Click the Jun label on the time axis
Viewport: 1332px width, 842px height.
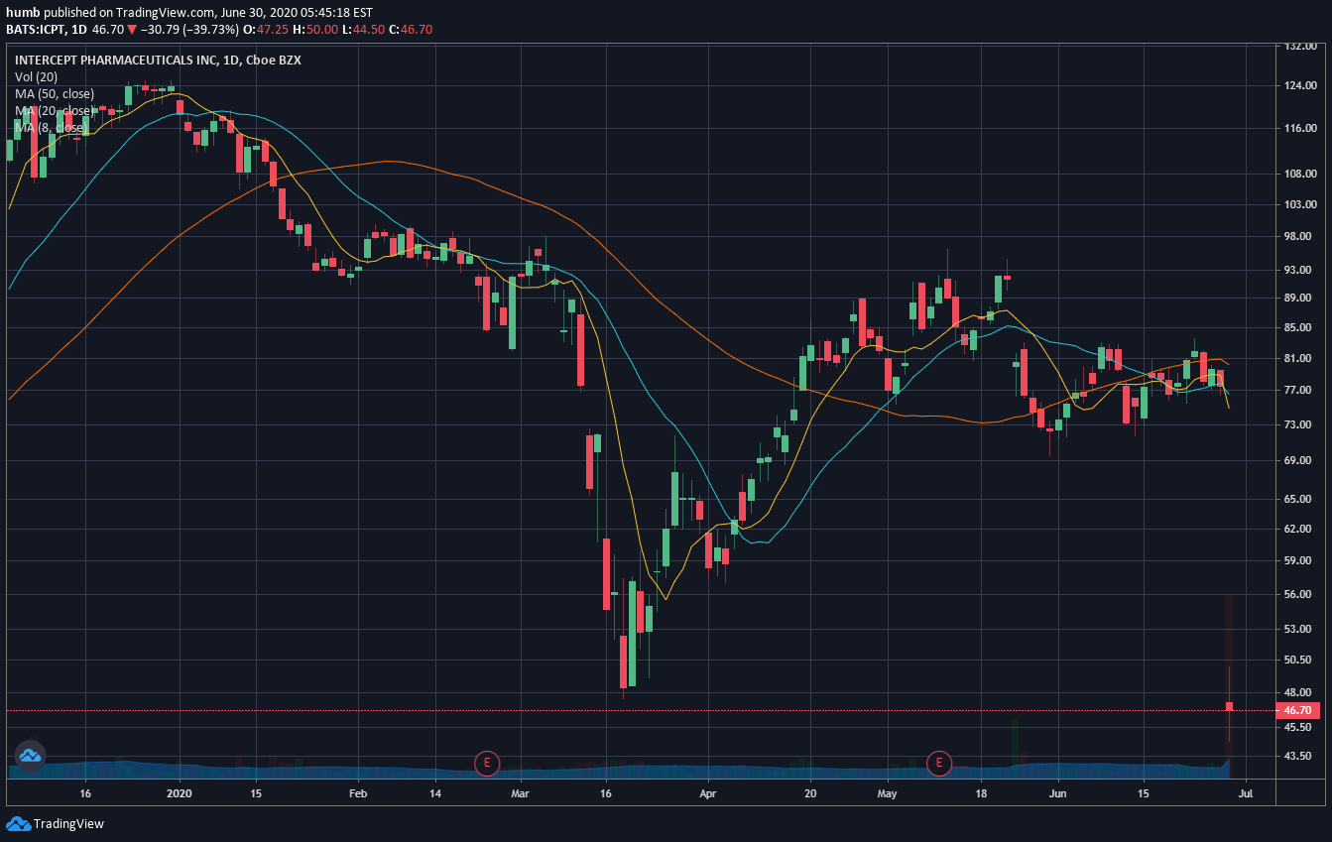coord(1059,793)
